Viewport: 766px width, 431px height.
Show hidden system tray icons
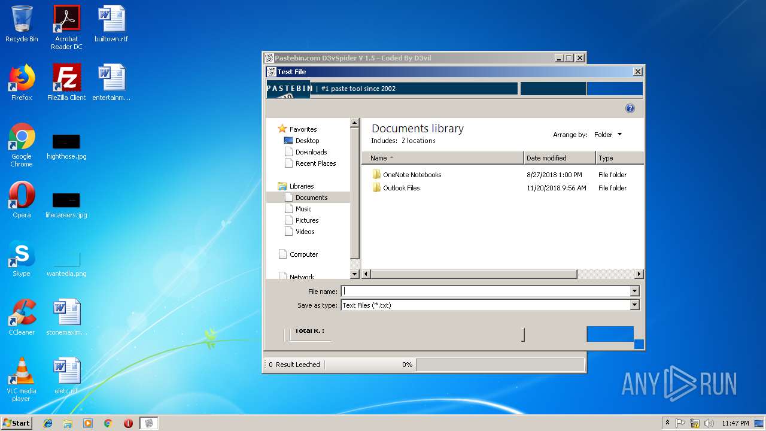coord(668,423)
